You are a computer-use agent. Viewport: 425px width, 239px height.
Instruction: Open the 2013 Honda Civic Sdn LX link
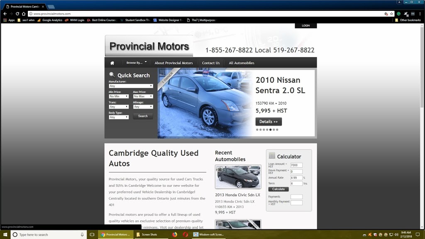[x=237, y=195]
